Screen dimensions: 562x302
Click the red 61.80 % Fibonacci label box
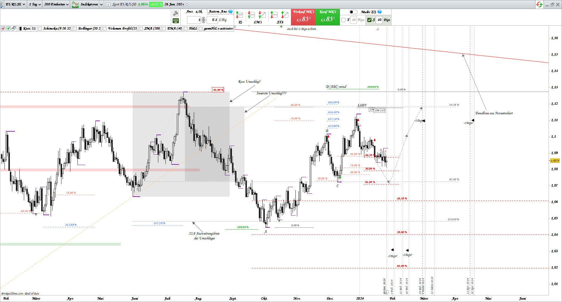click(x=218, y=90)
